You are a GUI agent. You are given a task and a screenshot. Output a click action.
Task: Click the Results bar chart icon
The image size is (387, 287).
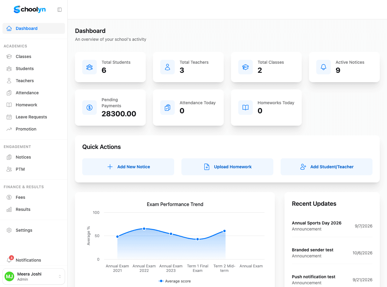[x=9, y=209]
